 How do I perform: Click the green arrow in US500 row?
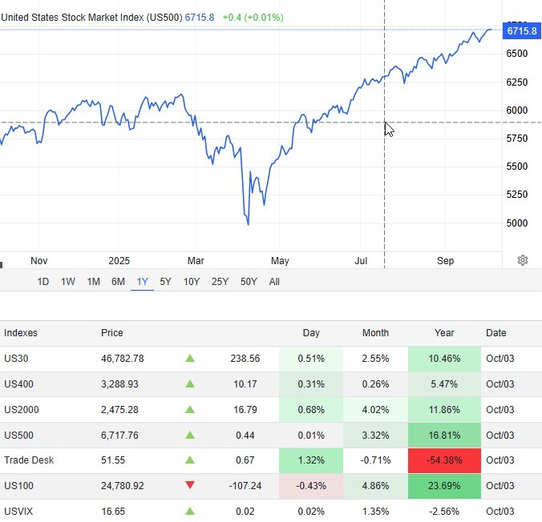(190, 435)
